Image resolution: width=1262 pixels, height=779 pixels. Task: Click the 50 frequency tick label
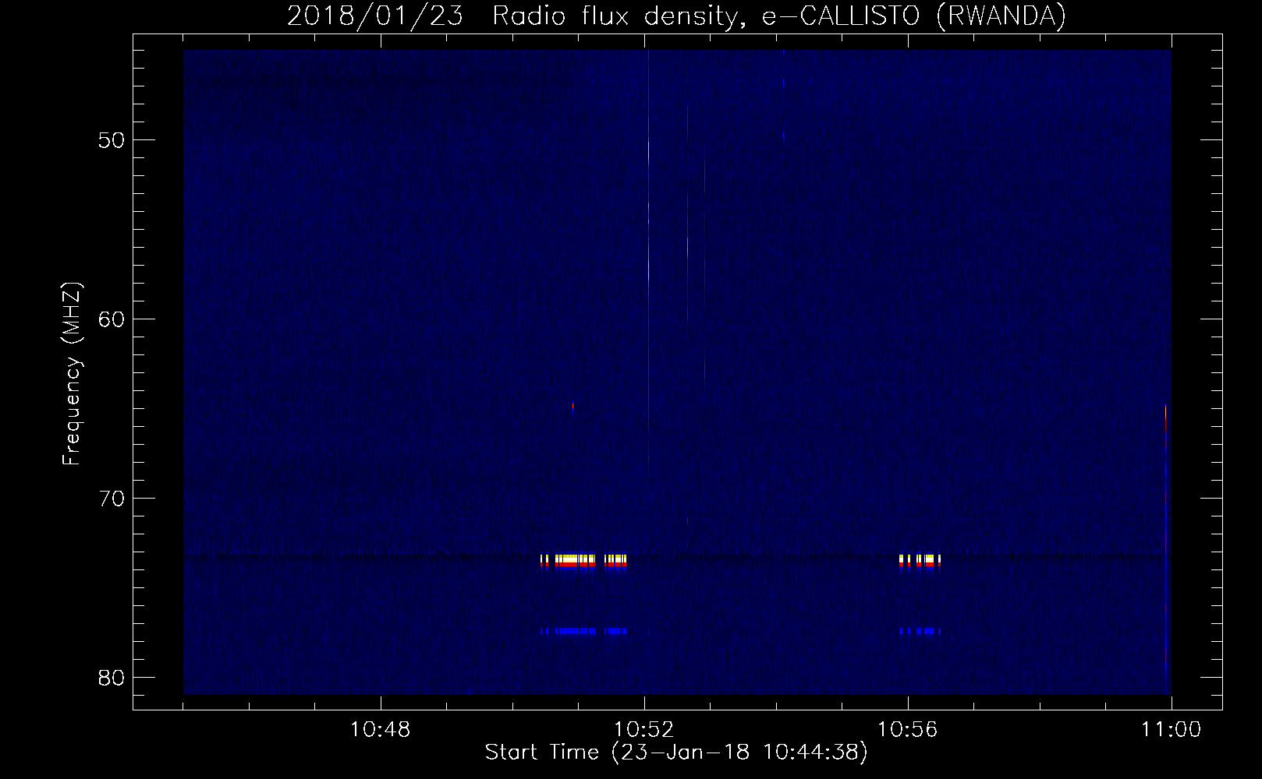pyautogui.click(x=112, y=141)
